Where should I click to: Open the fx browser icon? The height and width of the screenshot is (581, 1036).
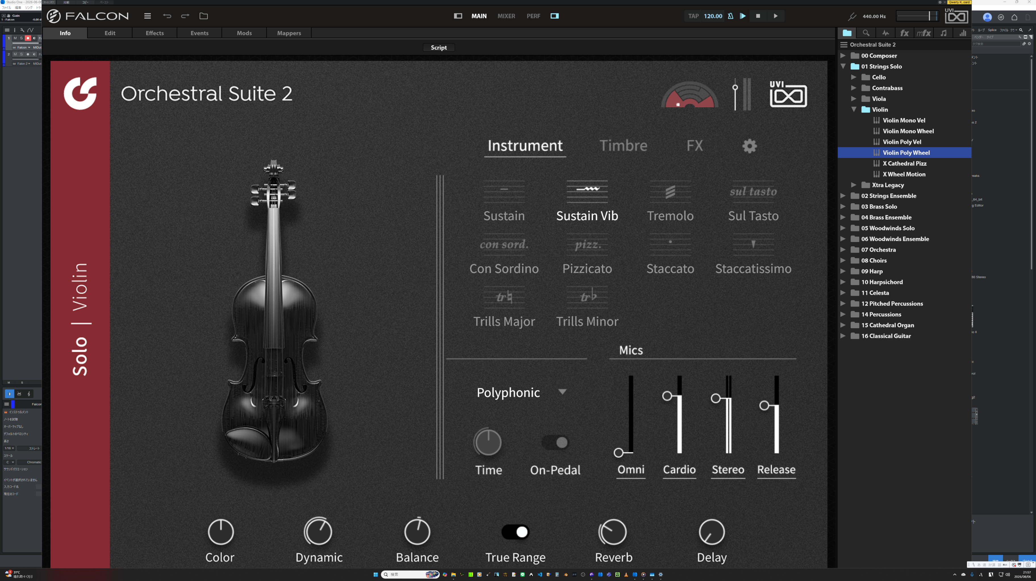point(905,33)
